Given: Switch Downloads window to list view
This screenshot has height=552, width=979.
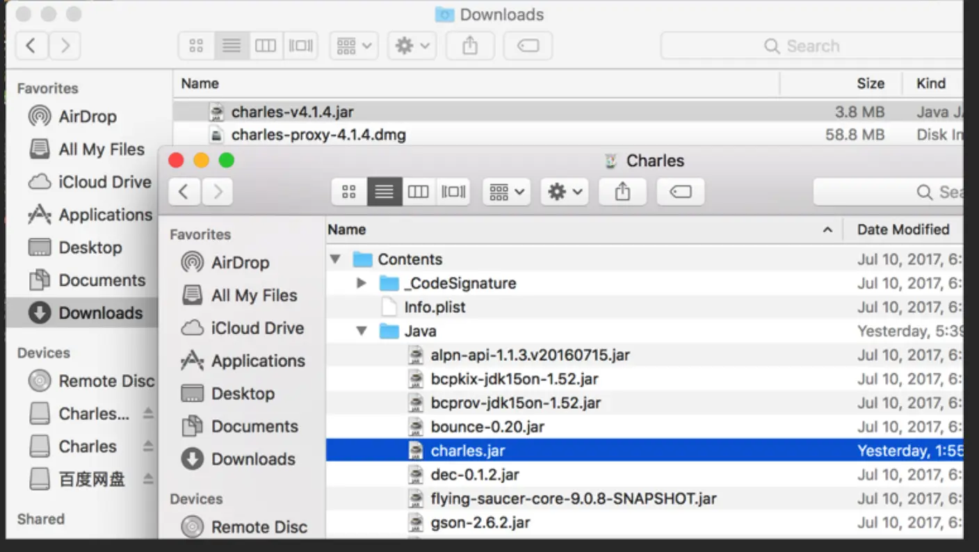Looking at the screenshot, I should tap(231, 46).
